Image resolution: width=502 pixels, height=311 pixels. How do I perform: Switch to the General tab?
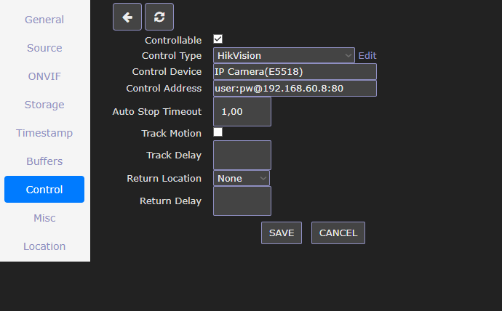pyautogui.click(x=44, y=20)
